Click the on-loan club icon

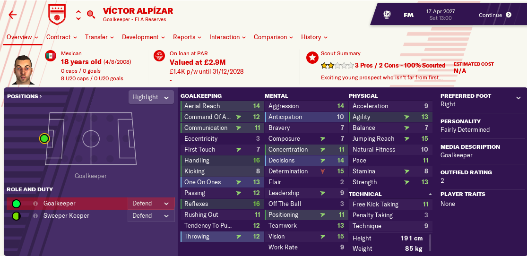(x=159, y=56)
